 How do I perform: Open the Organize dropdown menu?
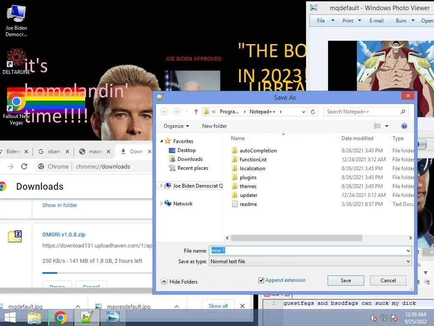click(x=176, y=126)
